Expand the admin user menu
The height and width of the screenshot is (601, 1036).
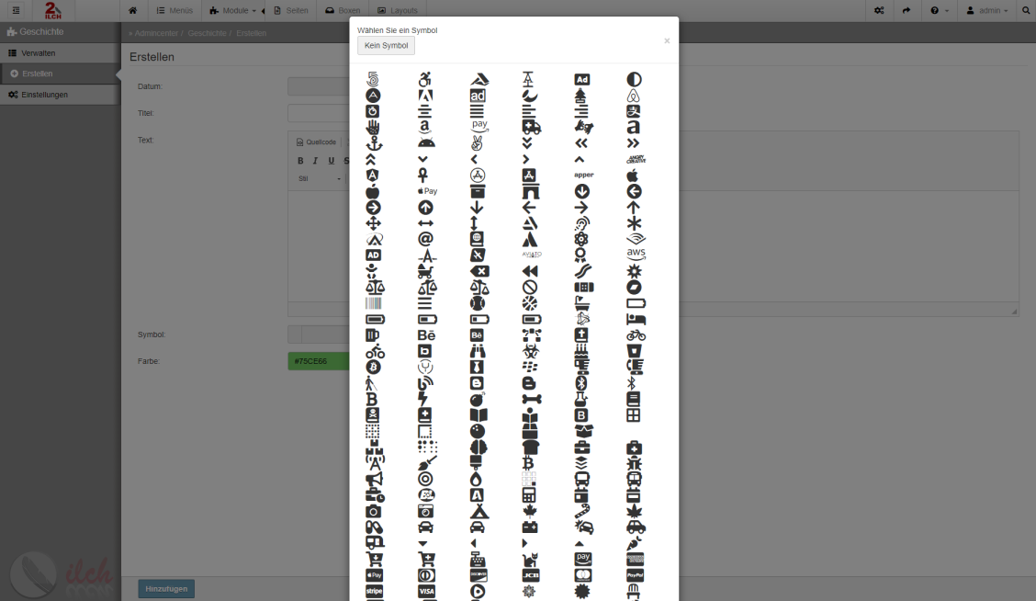986,11
